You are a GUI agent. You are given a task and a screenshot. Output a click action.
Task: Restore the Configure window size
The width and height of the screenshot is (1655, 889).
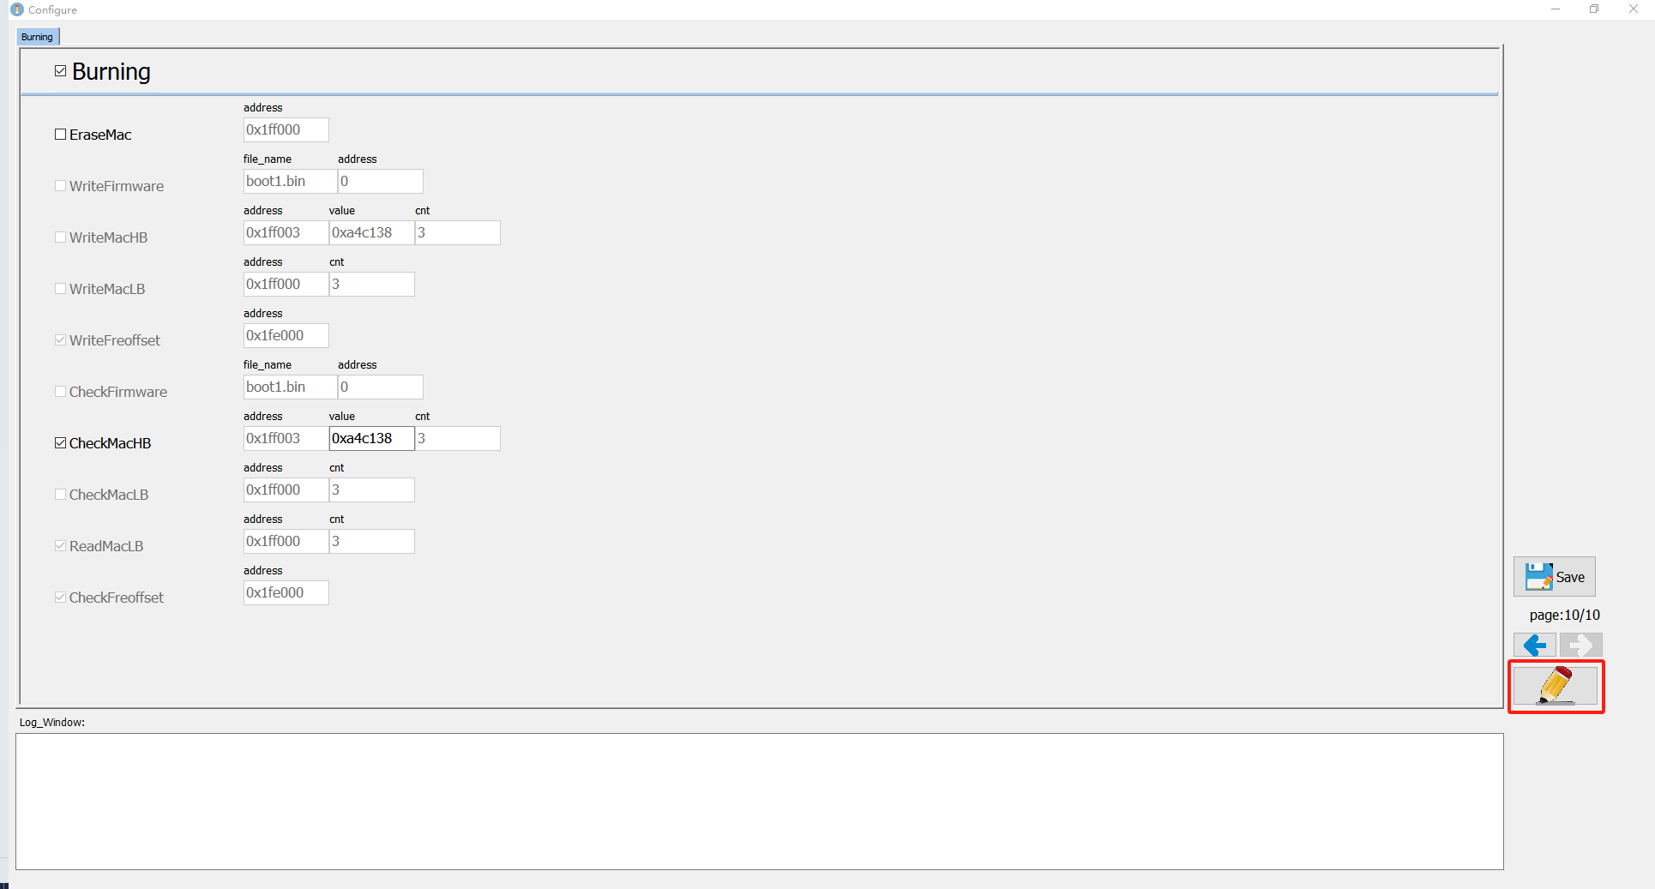coord(1594,9)
